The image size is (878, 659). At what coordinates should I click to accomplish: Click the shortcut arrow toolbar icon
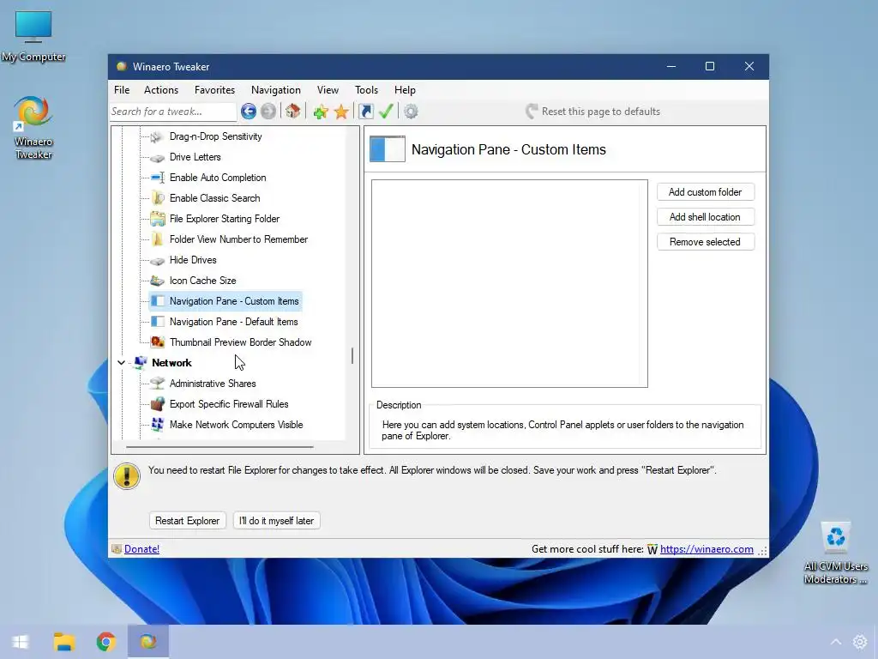[365, 112]
